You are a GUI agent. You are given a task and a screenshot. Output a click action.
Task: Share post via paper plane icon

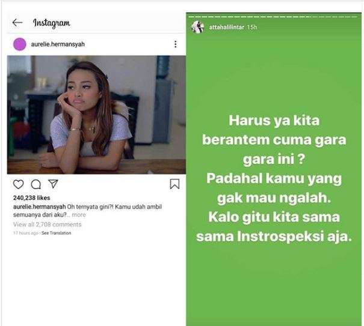53,184
